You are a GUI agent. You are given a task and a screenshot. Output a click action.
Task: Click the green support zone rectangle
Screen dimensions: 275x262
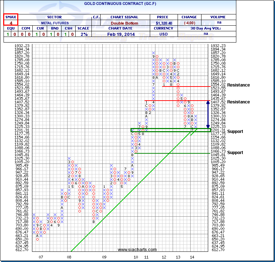click(x=171, y=130)
